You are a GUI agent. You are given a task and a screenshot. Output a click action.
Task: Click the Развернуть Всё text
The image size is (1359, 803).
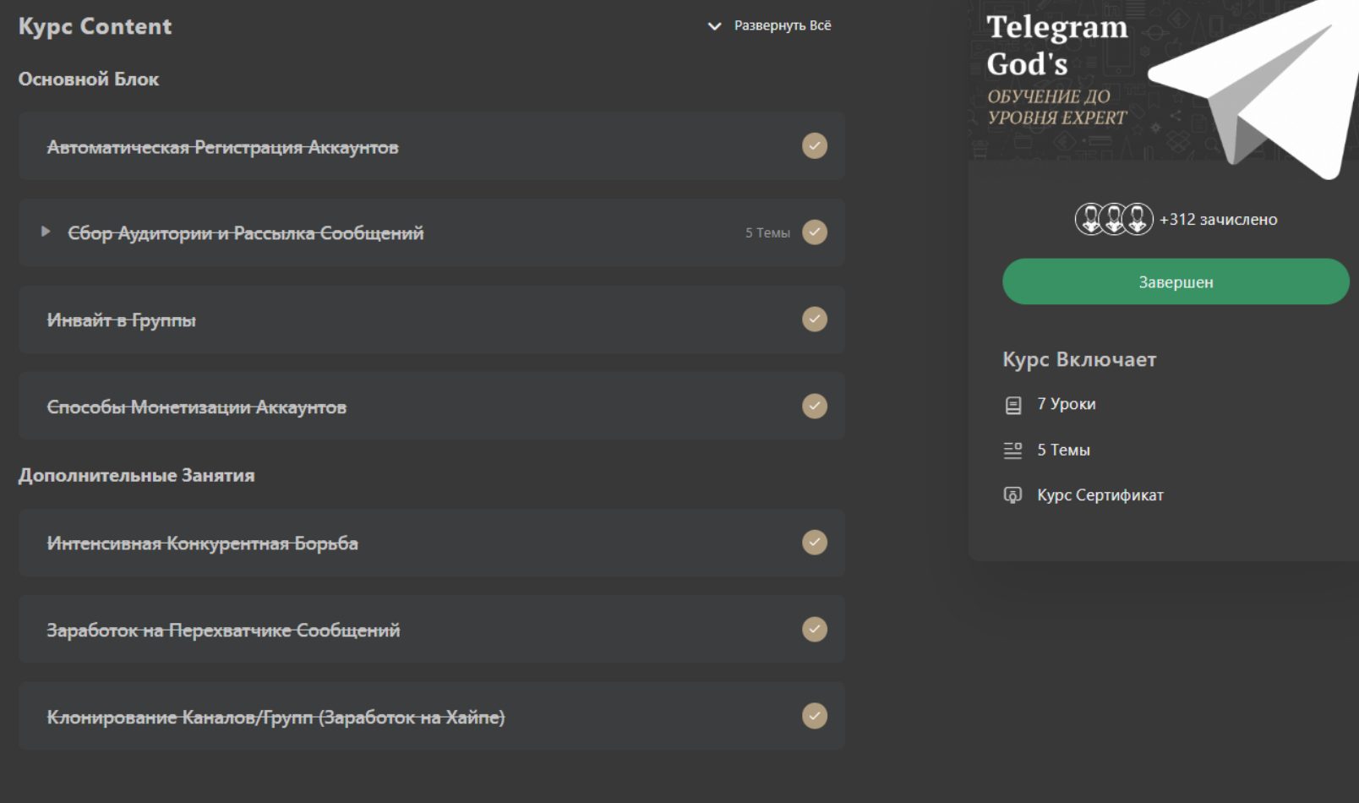782,26
